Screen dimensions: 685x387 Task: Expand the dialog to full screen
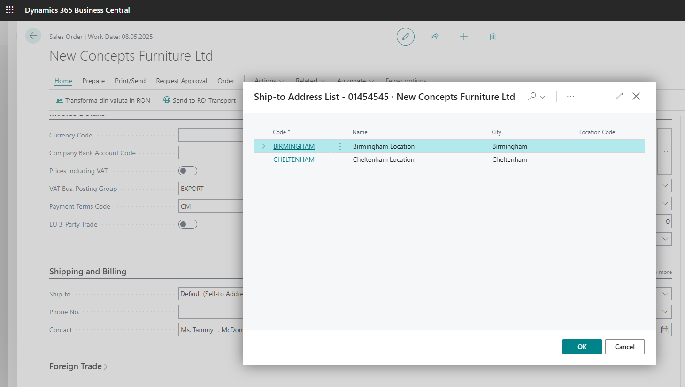pyautogui.click(x=619, y=96)
